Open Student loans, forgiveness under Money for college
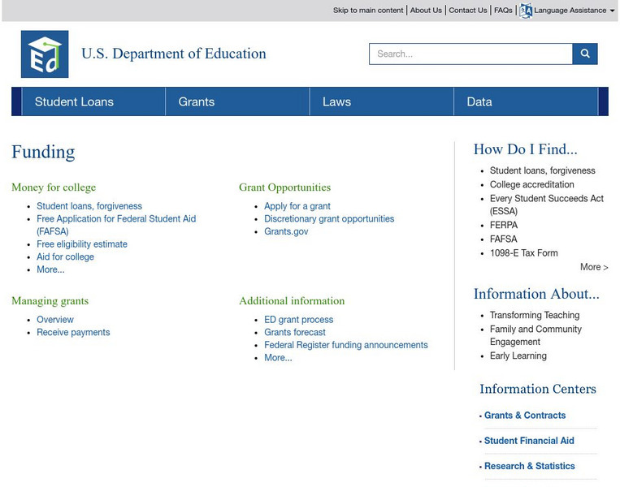This screenshot has width=620, height=487. pyautogui.click(x=89, y=206)
